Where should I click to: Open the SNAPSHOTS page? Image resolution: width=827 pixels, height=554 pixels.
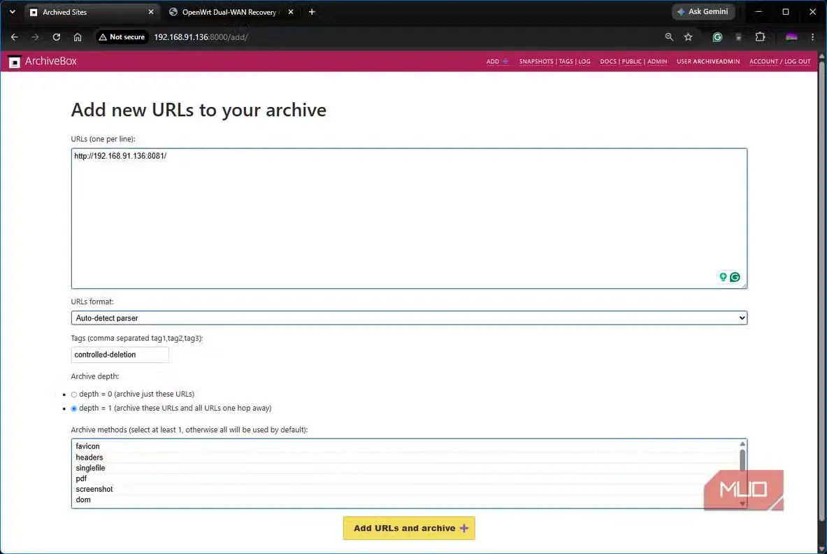pyautogui.click(x=536, y=62)
